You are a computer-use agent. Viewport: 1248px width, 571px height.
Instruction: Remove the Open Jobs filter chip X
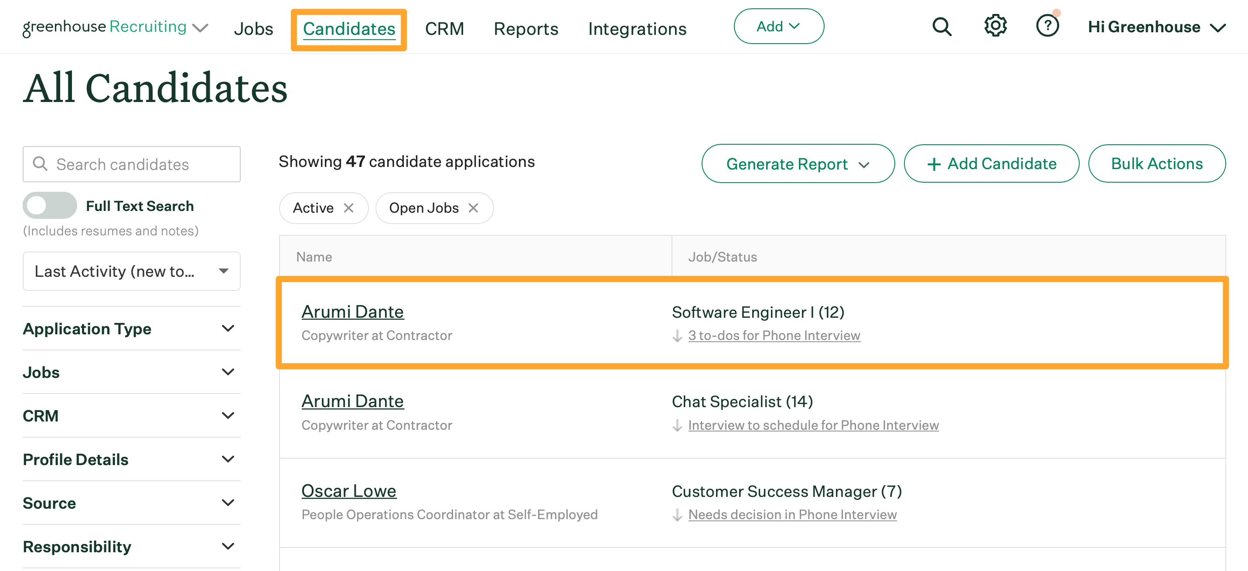tap(473, 208)
